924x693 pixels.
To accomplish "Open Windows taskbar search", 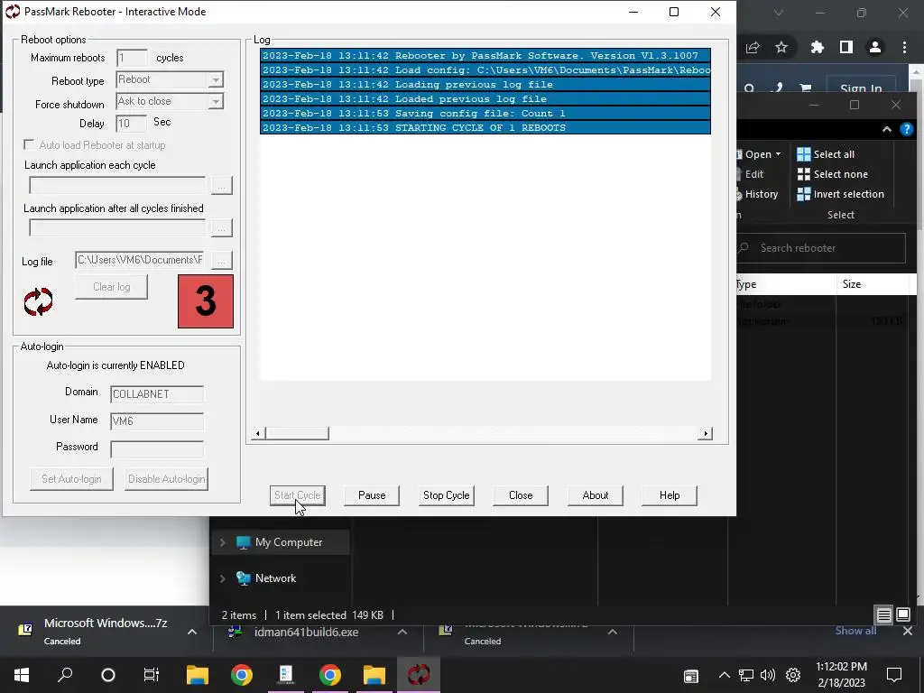I will click(65, 675).
